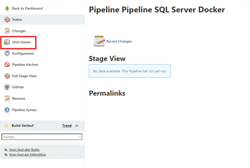
Task: Collapse the Build-Verlauf panel chevron
Action: click(x=77, y=126)
